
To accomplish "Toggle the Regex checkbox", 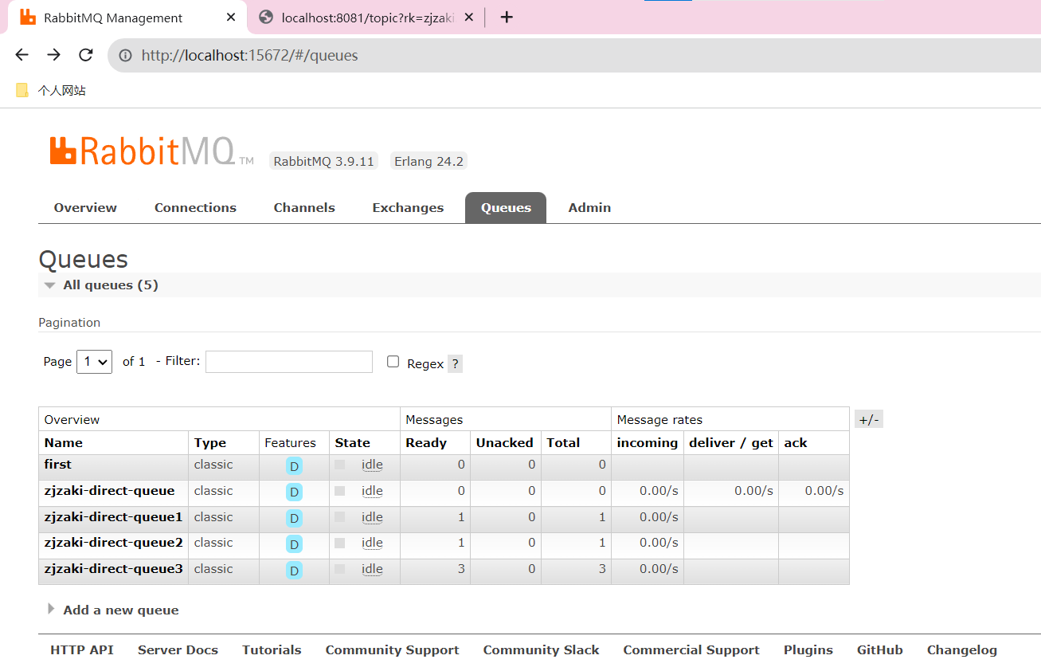I will click(x=393, y=362).
